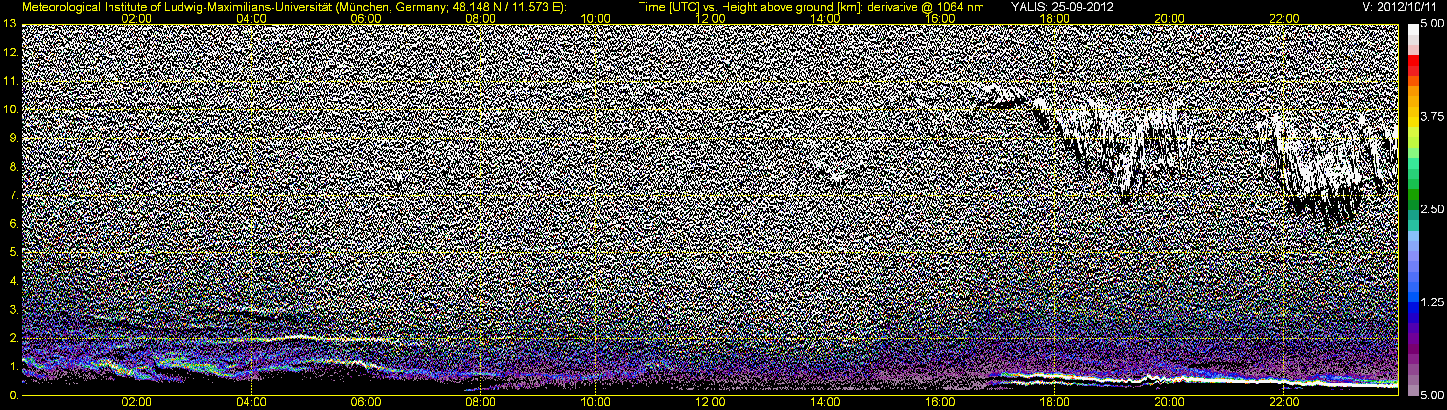Click the 3 km height axis label
This screenshot has width=1447, height=410.
pyautogui.click(x=14, y=310)
